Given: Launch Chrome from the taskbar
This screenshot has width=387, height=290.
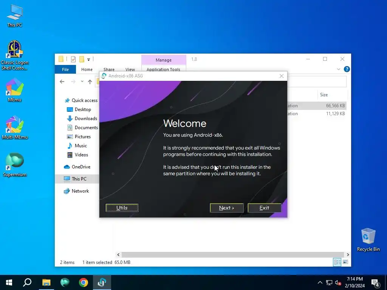Looking at the screenshot, I should (84, 282).
